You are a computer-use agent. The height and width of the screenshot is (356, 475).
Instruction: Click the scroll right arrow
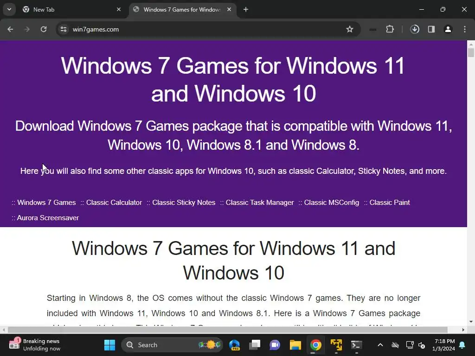click(x=463, y=330)
